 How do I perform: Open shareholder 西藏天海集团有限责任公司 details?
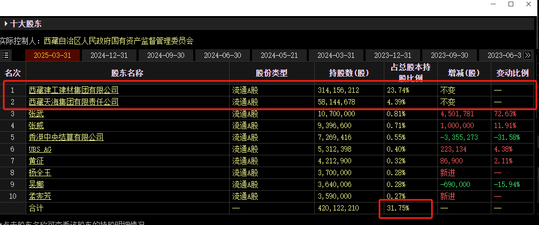click(x=73, y=102)
